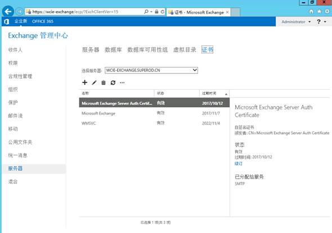332x233 pixels.
Task: Open the help question mark menu
Action: coord(321,21)
